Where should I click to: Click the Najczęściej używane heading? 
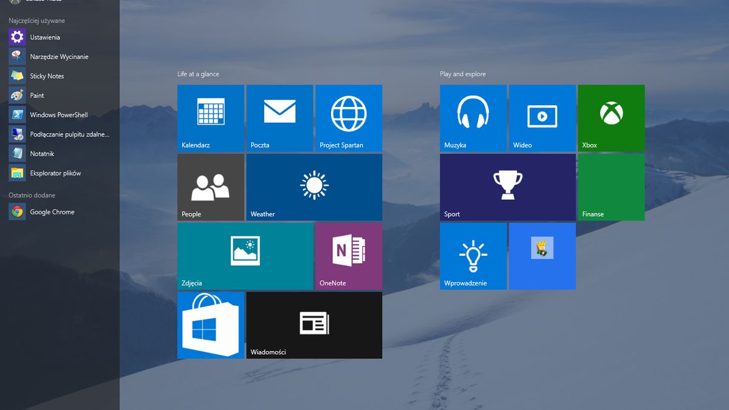tap(36, 21)
